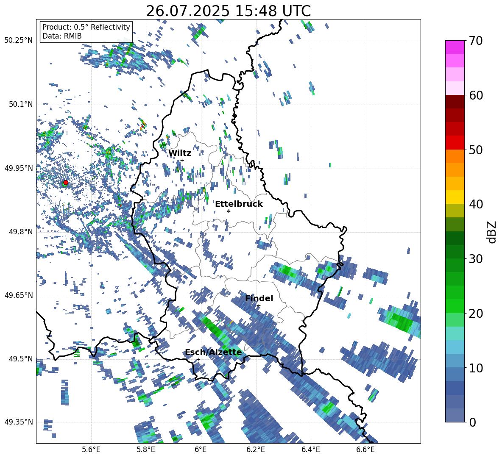Click the colorbar tick label 70

pos(476,41)
